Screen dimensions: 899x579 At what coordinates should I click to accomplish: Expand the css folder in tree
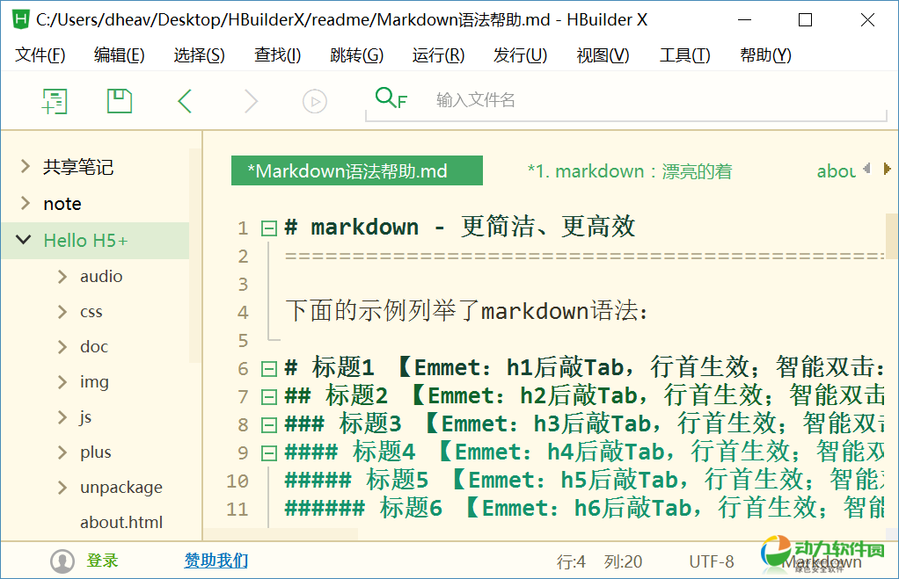pos(62,312)
